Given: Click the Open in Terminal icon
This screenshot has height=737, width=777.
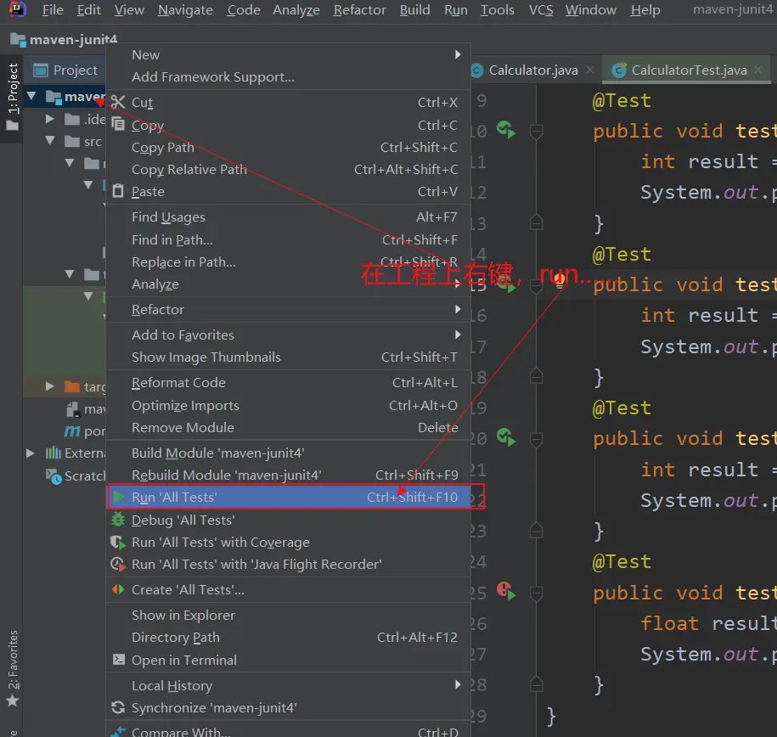Looking at the screenshot, I should click(x=118, y=660).
